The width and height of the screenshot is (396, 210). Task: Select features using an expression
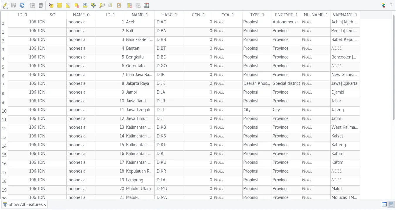[x=50, y=5]
